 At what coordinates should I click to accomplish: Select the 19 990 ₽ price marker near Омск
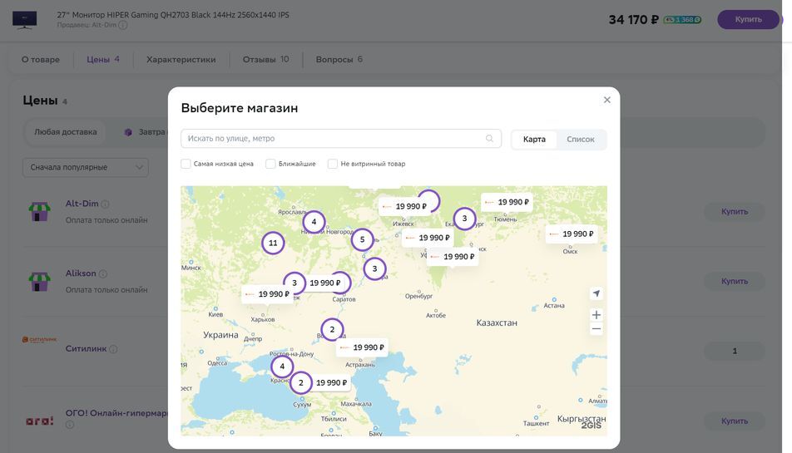point(572,234)
